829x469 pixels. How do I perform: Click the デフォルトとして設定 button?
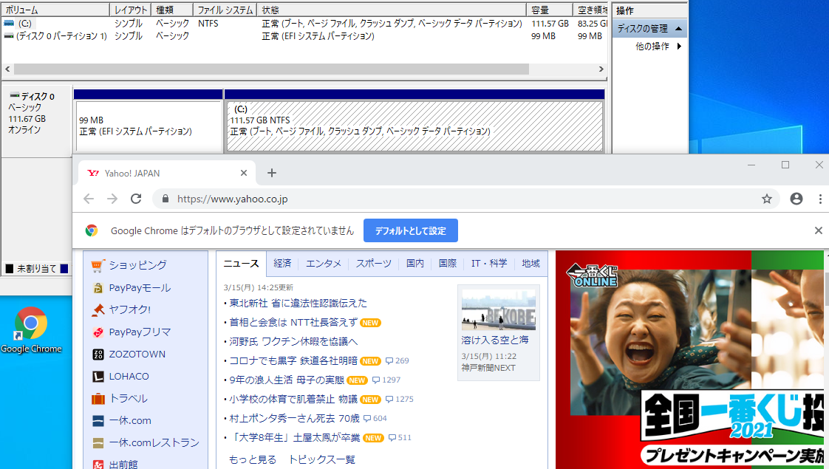411,230
